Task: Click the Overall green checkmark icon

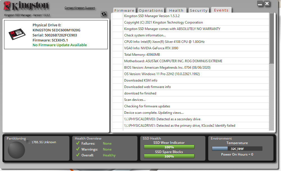Action: click(x=78, y=155)
